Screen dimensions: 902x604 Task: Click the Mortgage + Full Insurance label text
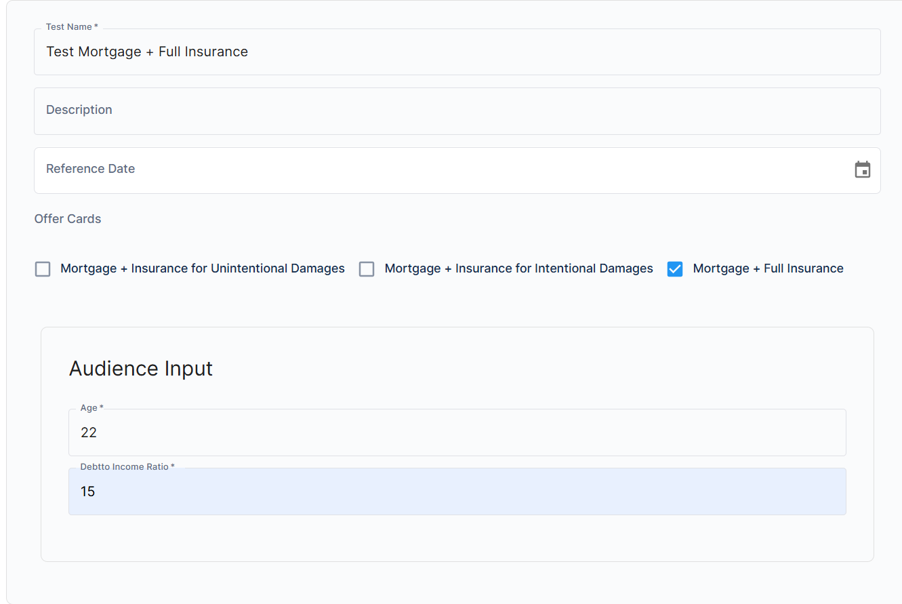[x=768, y=268]
